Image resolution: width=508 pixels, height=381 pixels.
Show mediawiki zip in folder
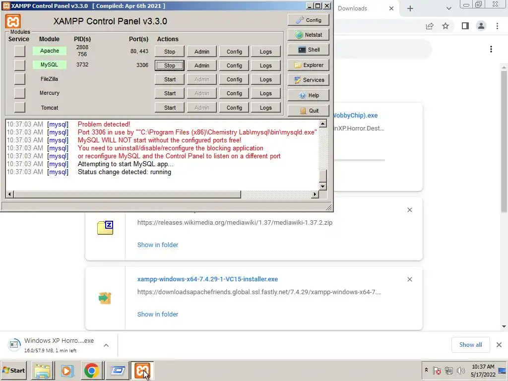157,245
